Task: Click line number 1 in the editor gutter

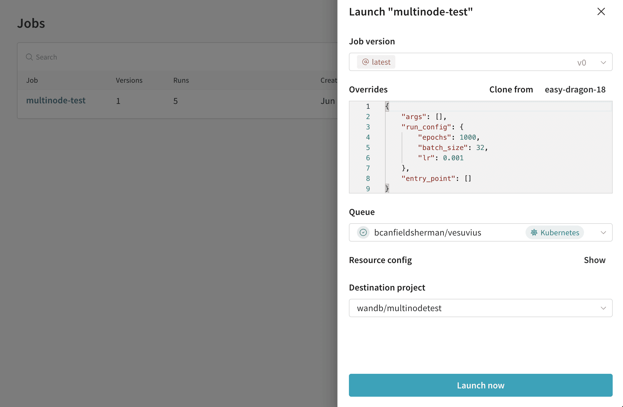Action: point(368,106)
